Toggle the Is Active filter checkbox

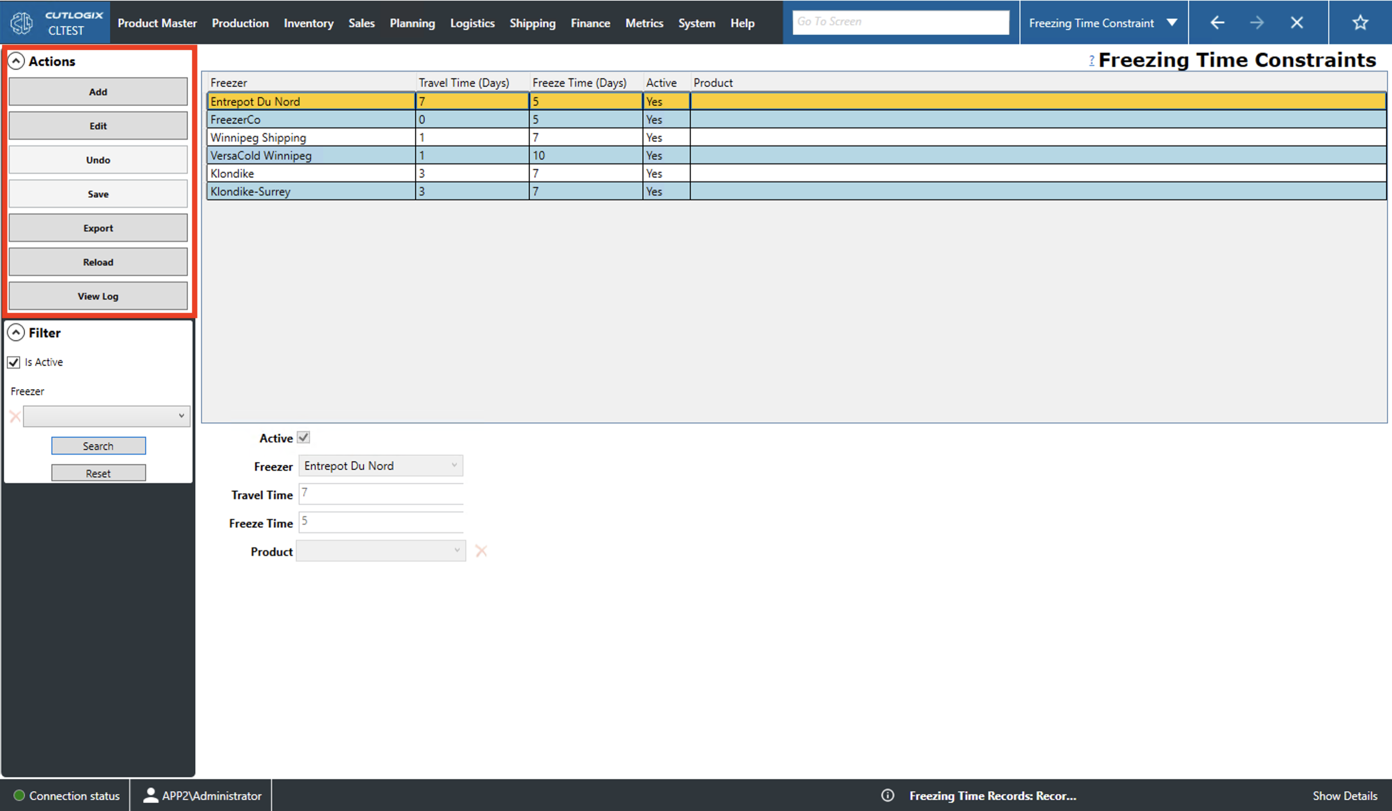click(13, 362)
